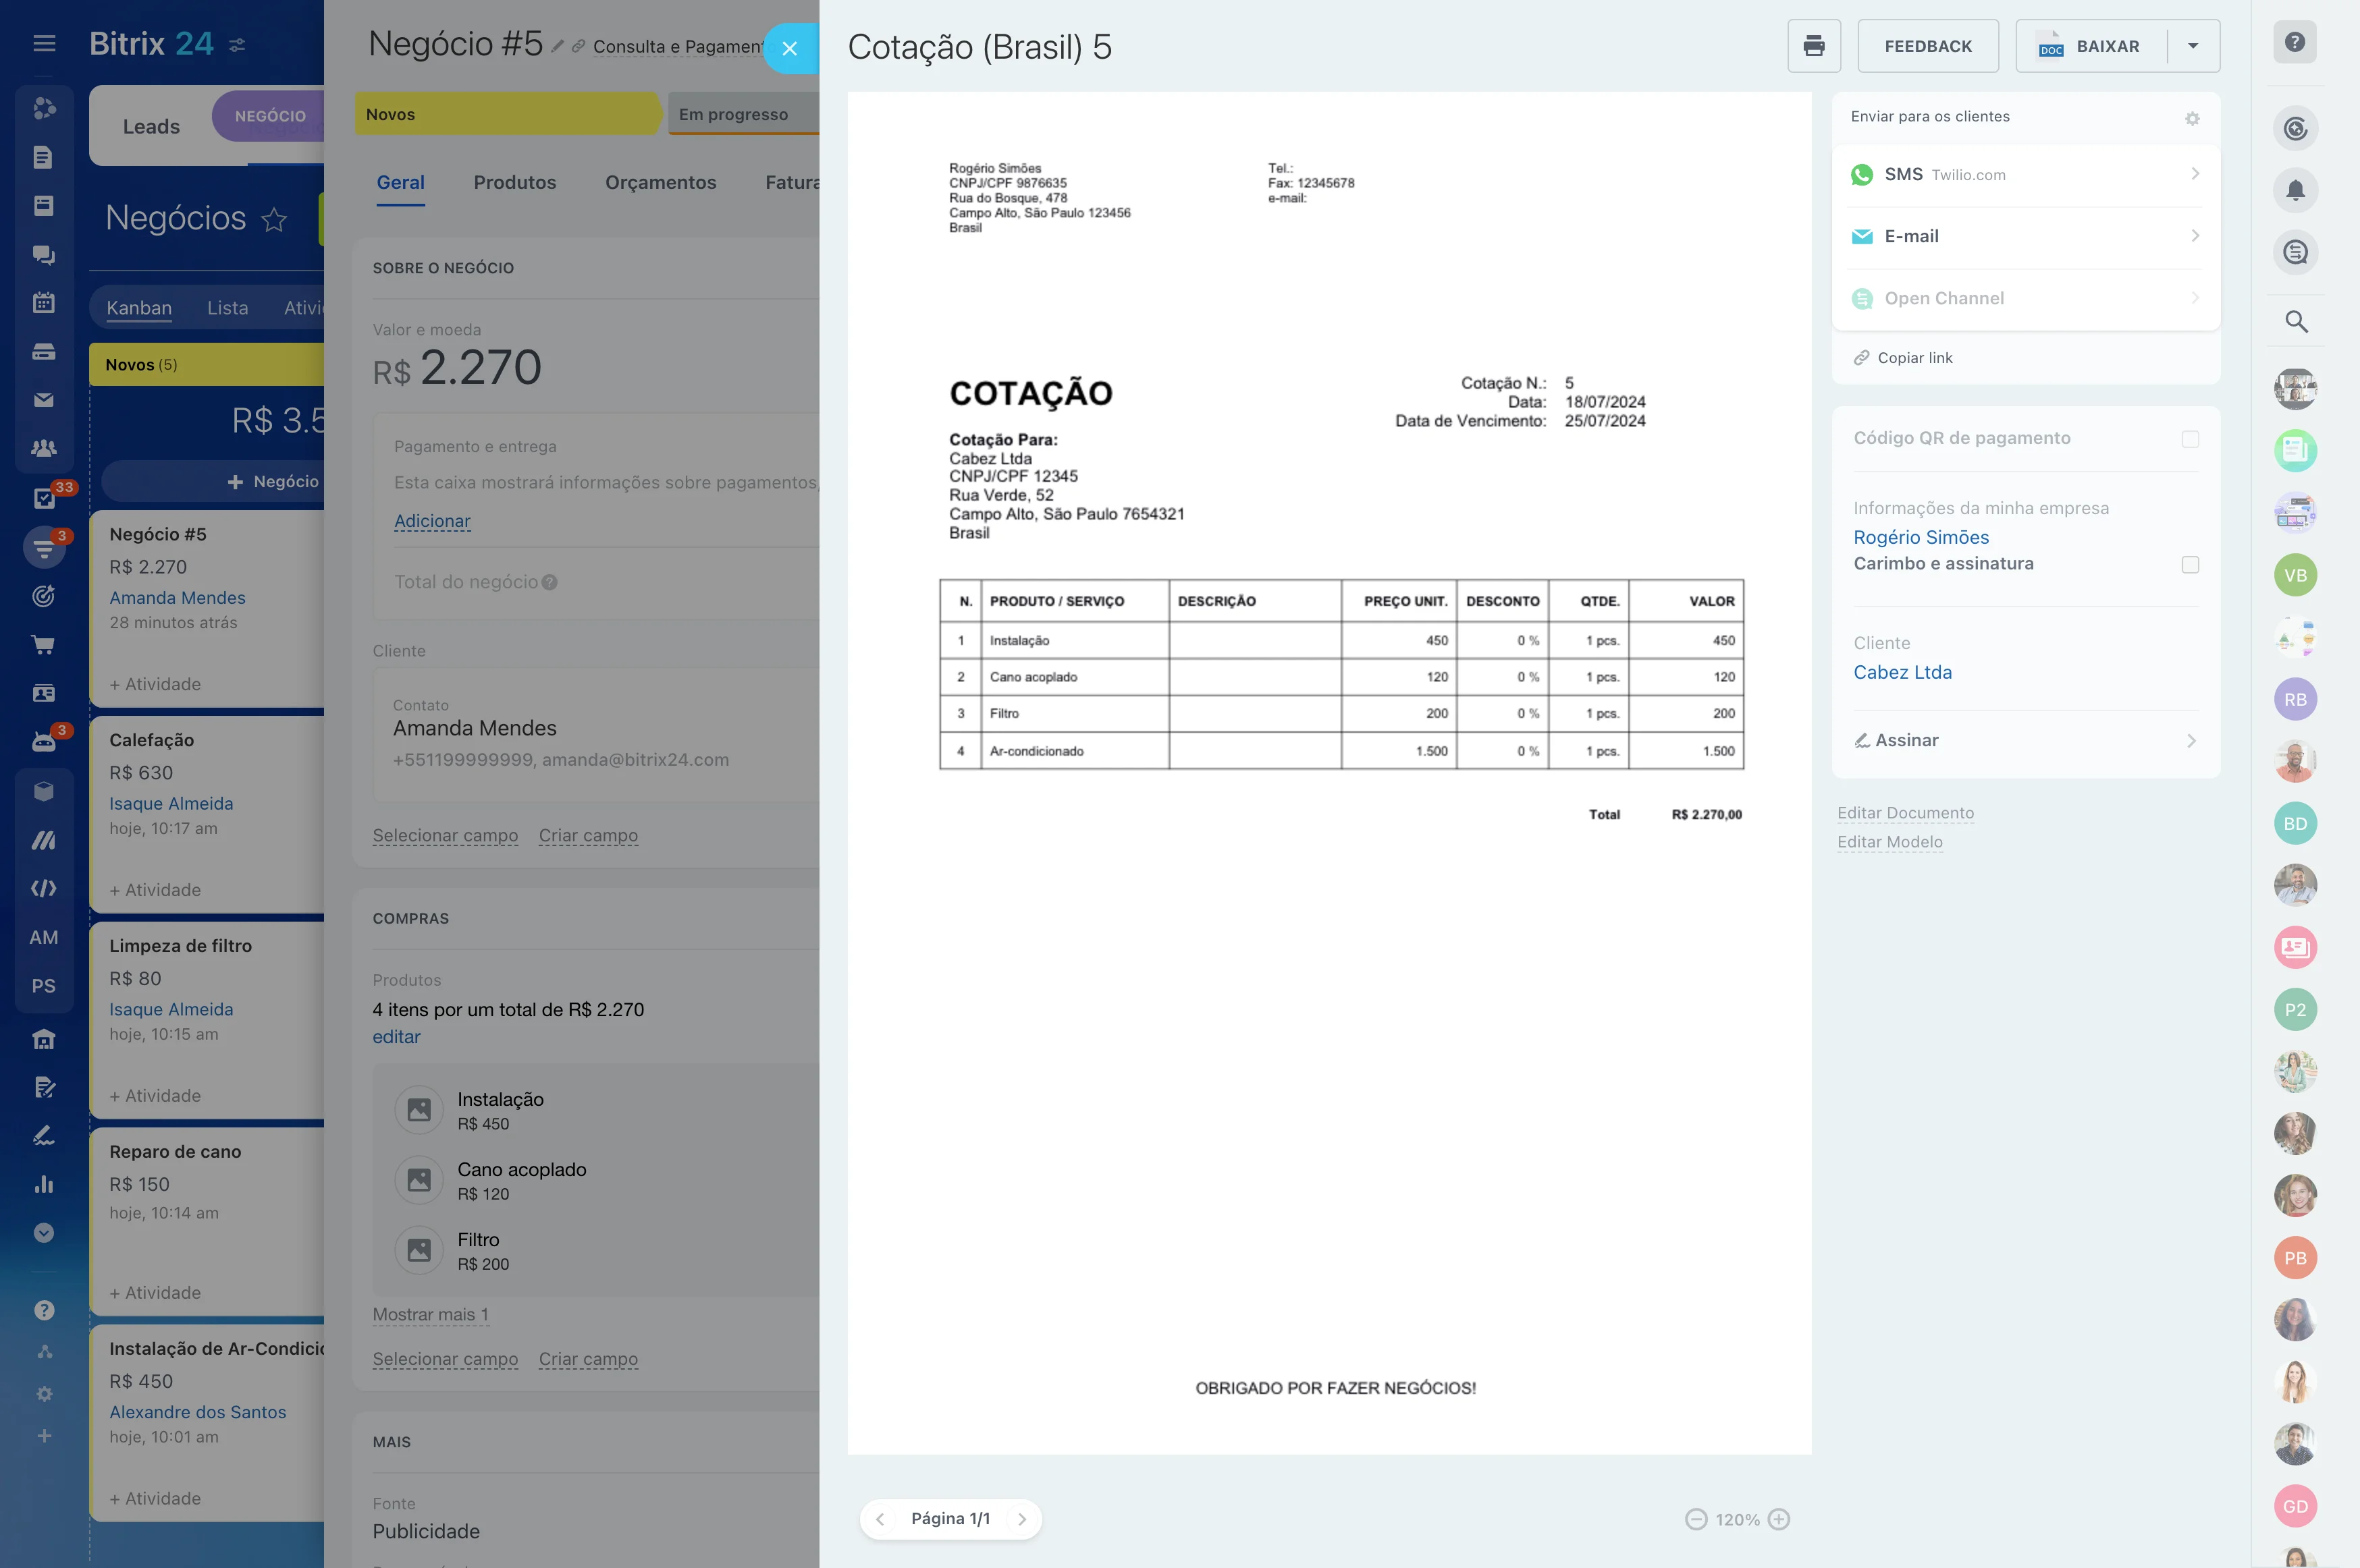Open the help question mark icon
This screenshot has width=2360, height=1568.
click(2295, 42)
